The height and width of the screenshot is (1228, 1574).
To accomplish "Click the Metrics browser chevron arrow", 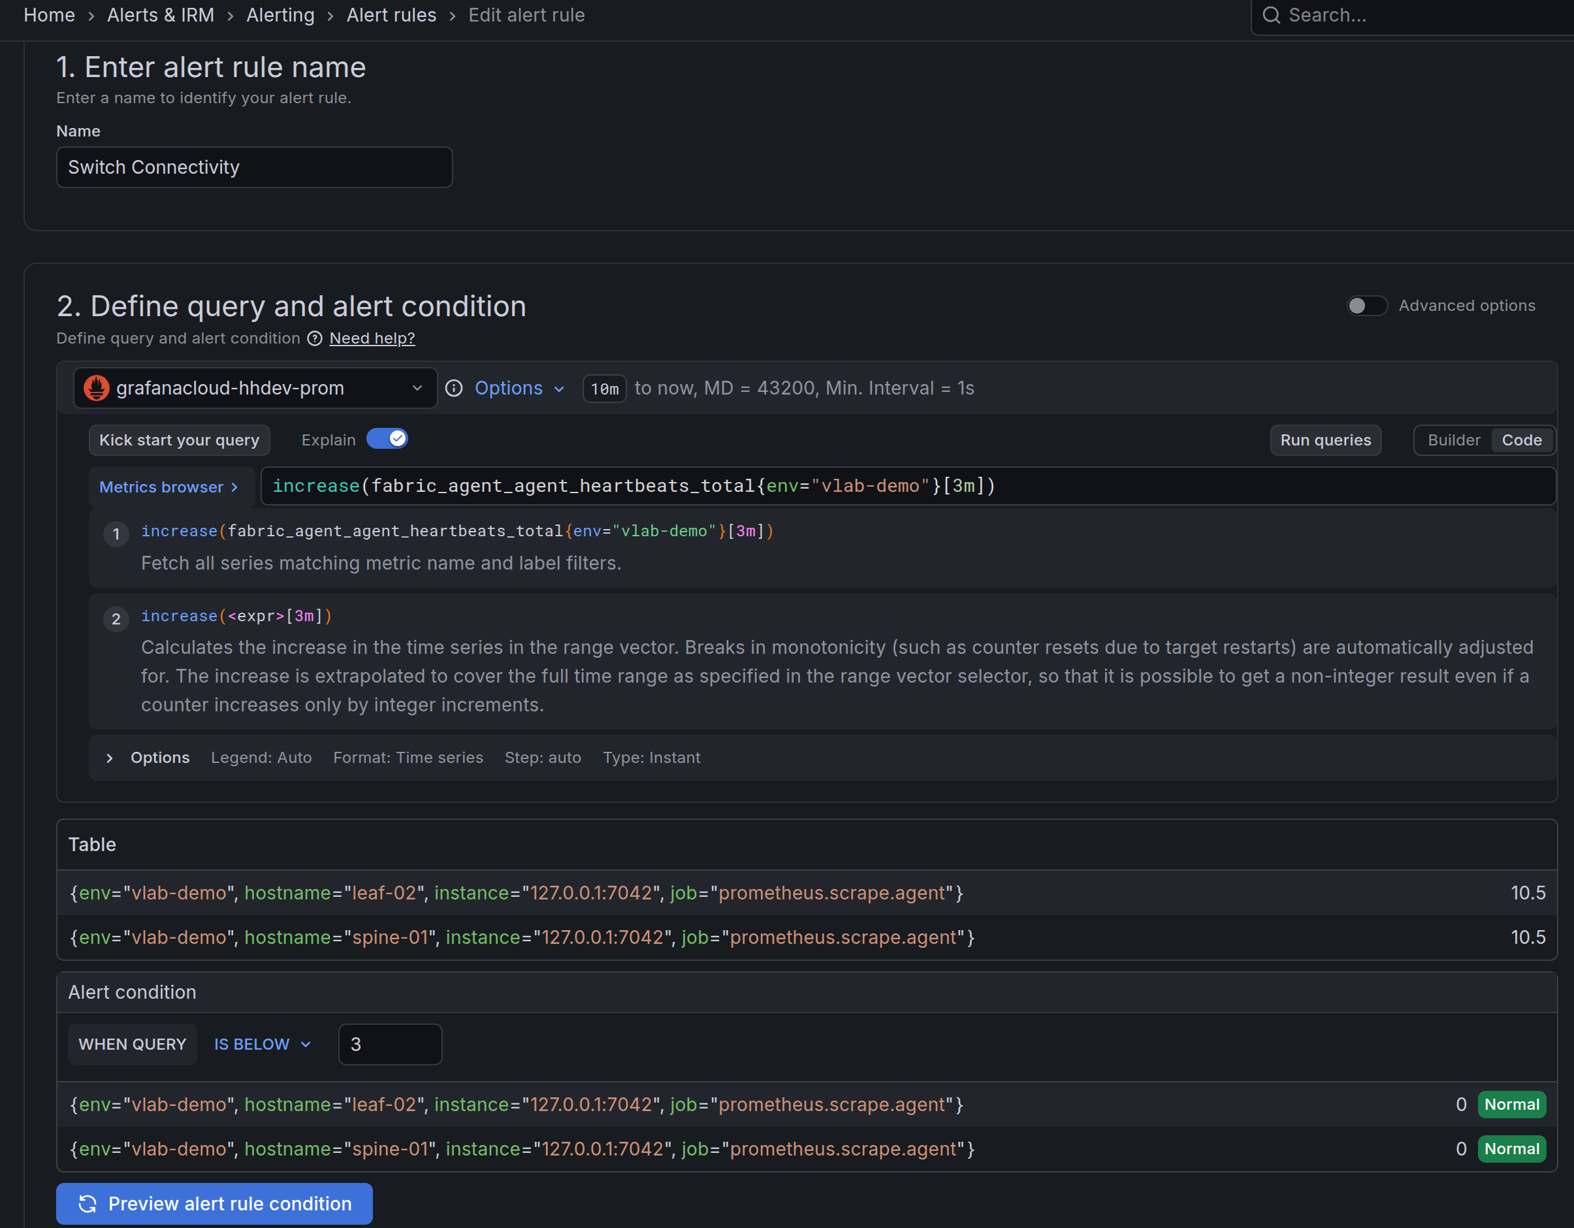I will pyautogui.click(x=235, y=488).
